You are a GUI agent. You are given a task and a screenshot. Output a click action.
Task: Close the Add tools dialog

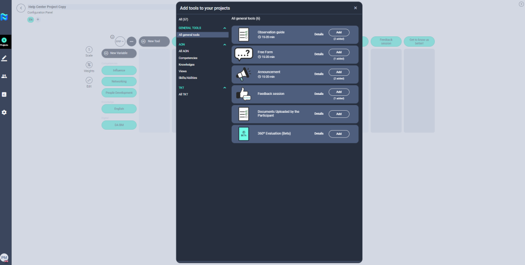pyautogui.click(x=355, y=8)
